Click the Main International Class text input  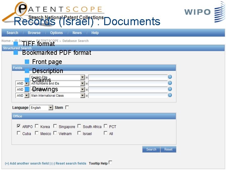click(128, 96)
